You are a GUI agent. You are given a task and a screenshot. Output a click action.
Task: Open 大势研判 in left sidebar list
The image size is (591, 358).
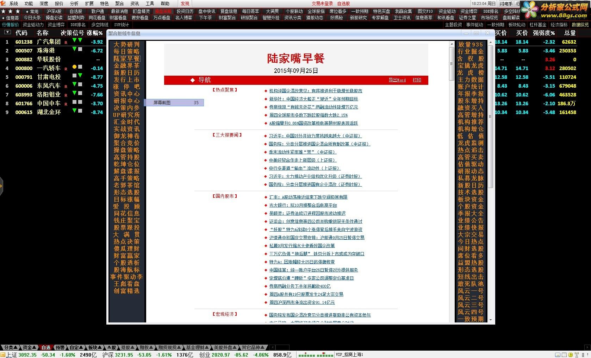[126, 44]
